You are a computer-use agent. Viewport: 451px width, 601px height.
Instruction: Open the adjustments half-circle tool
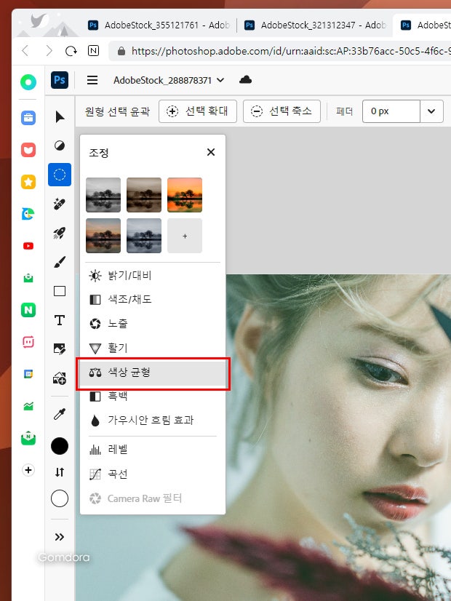coord(60,146)
